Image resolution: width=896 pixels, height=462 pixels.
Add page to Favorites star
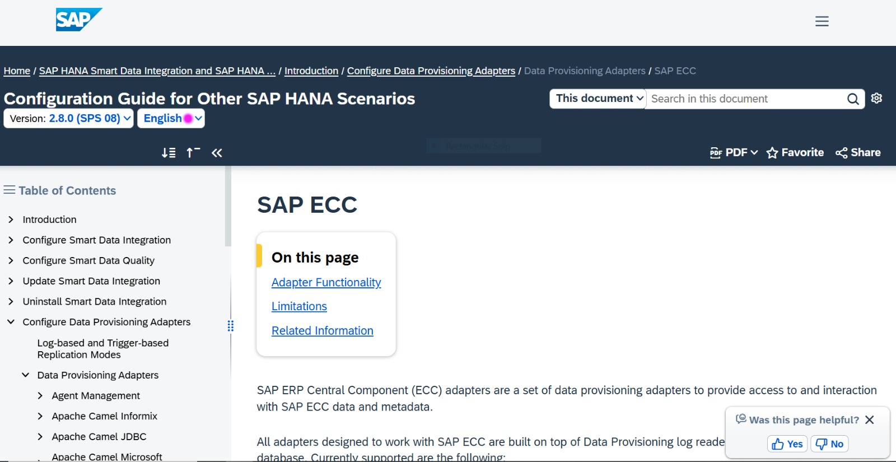pos(795,152)
